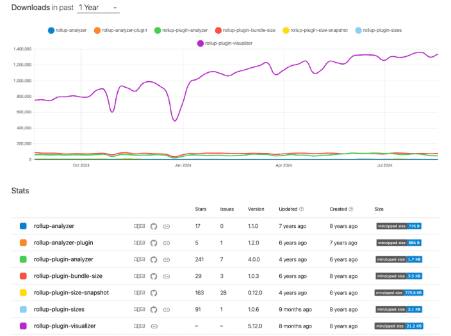Click green color swatch beside rollup-plugin-analyzer row
The height and width of the screenshot is (336, 451).
click(23, 259)
